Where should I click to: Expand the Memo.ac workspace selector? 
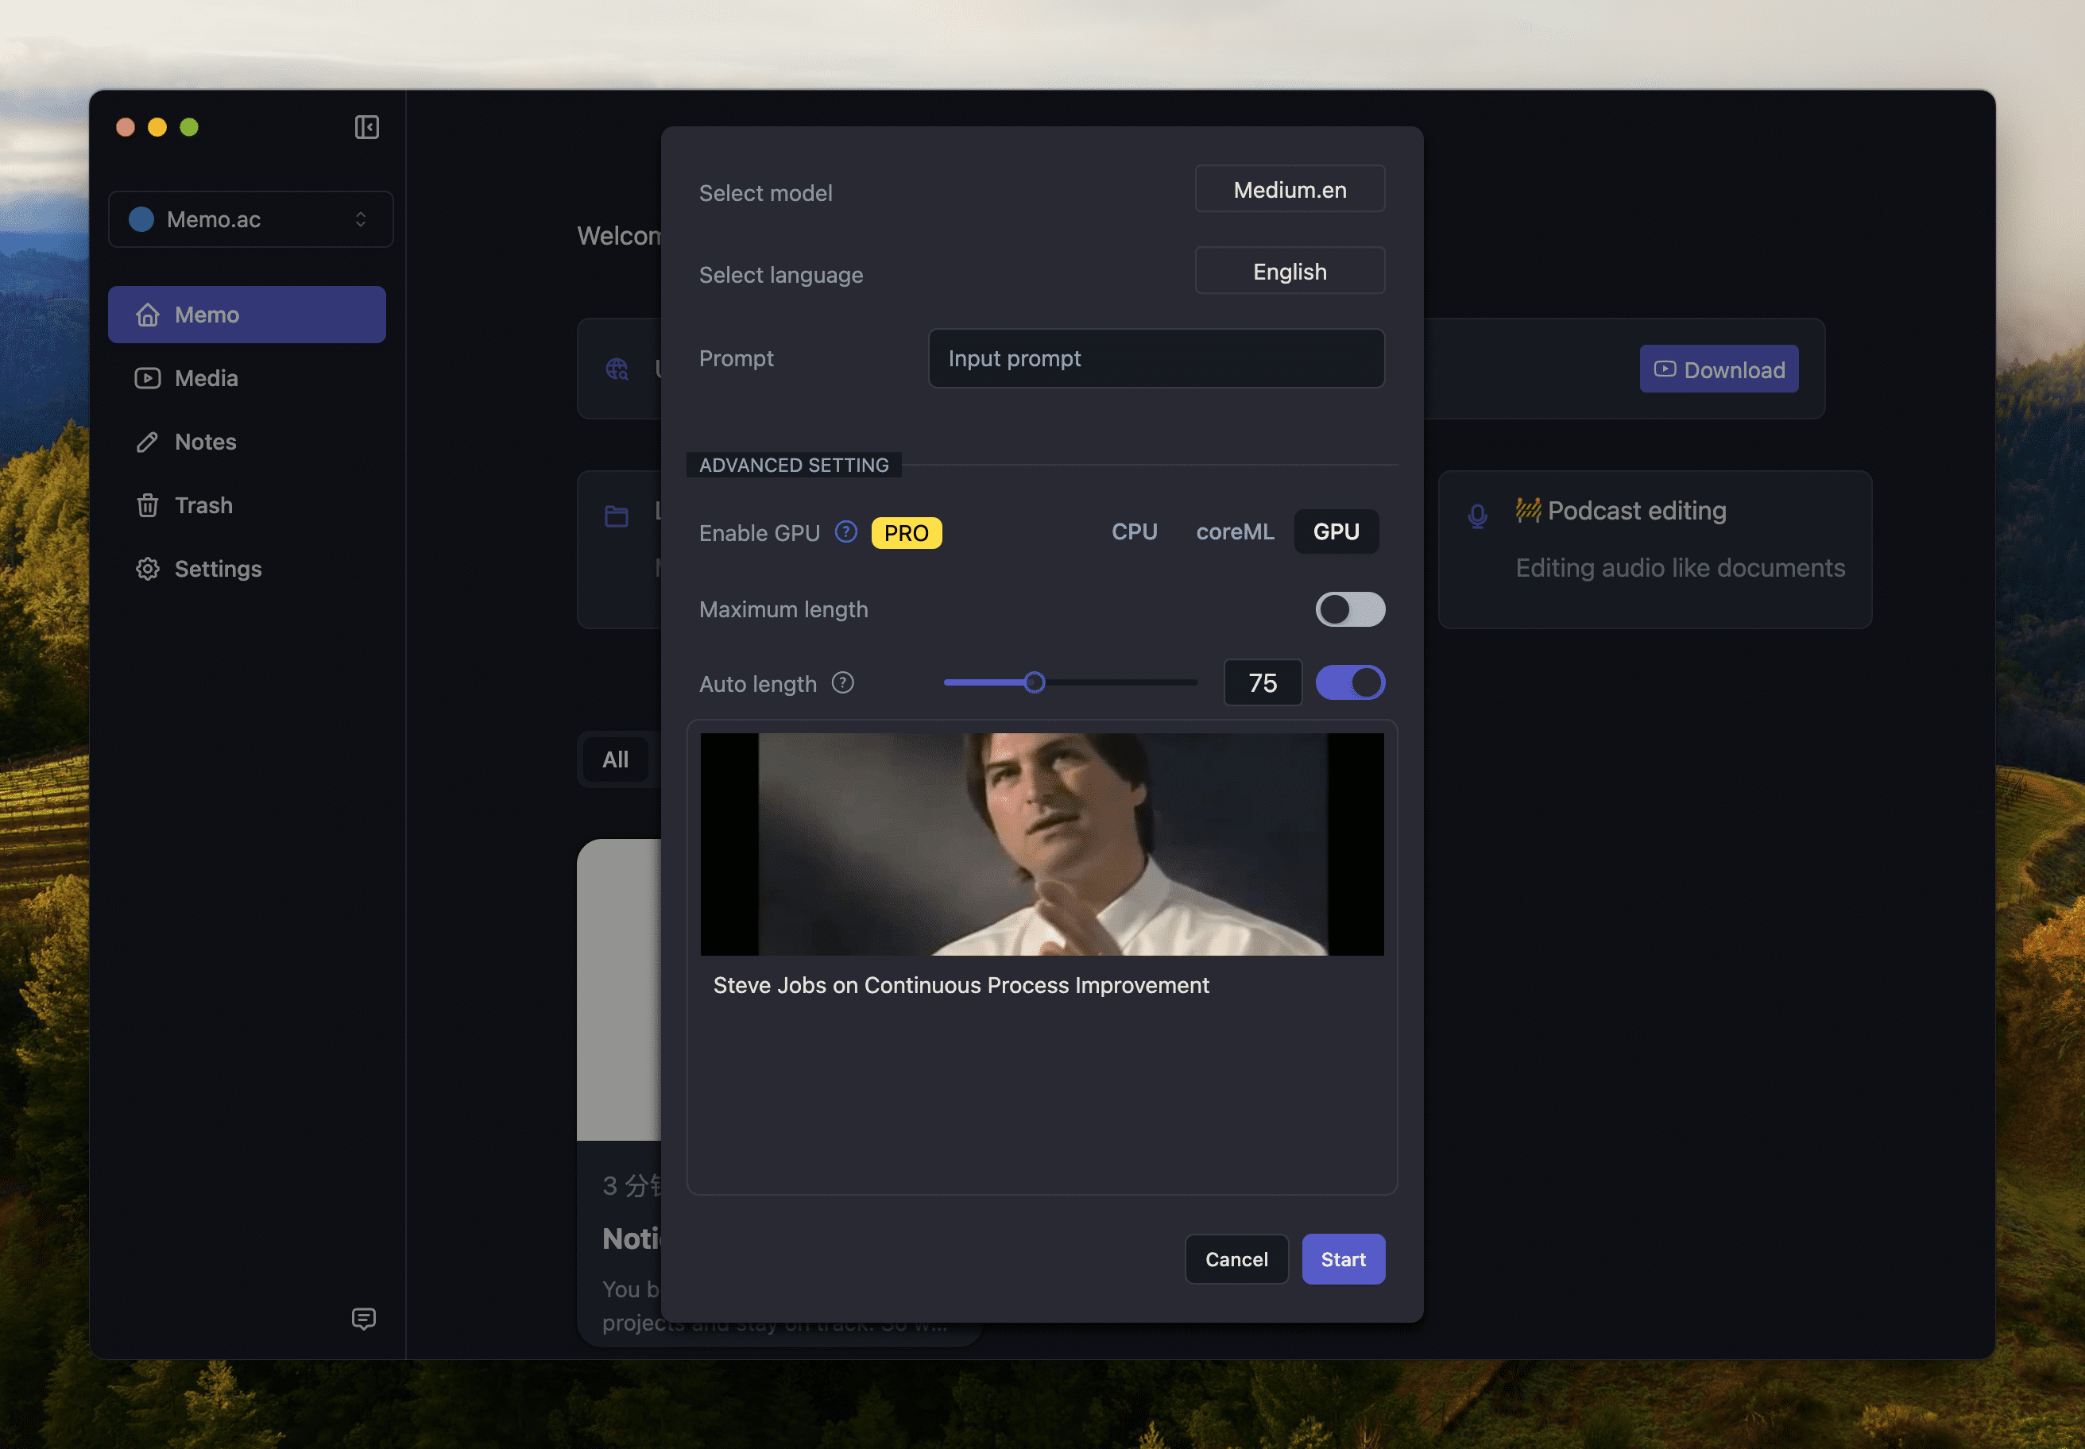coord(250,220)
